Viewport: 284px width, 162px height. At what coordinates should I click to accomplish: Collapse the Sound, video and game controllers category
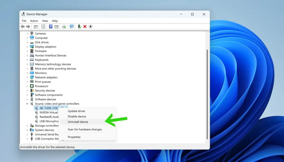(x=27, y=103)
